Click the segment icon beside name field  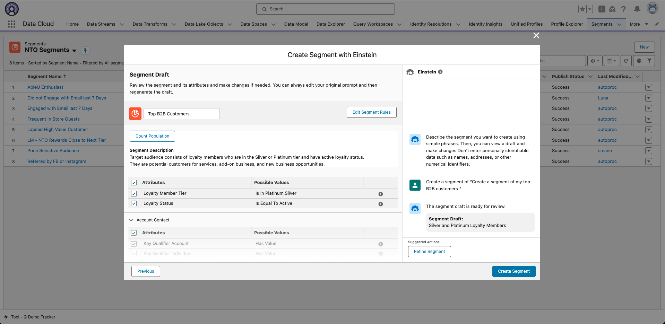(x=135, y=114)
